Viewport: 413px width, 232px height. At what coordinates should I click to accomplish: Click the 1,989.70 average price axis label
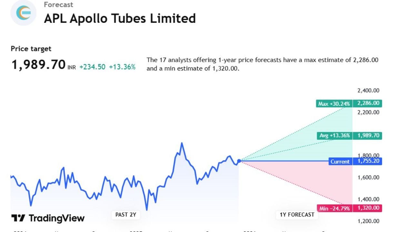click(368, 136)
